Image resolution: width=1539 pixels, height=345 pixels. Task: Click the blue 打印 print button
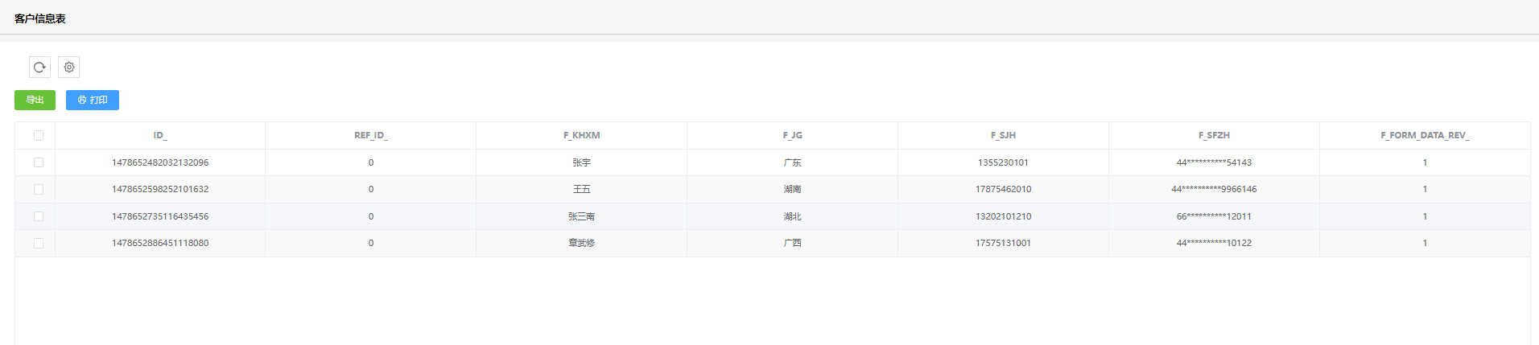93,100
